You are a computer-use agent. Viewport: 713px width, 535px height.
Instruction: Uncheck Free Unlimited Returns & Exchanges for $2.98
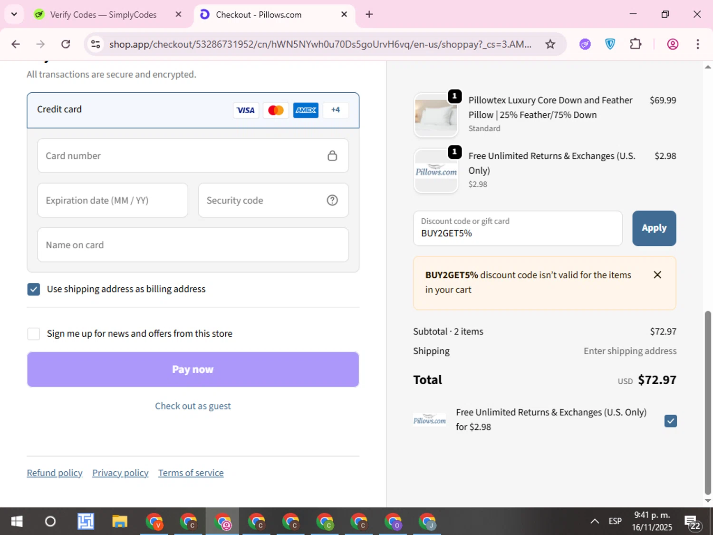[x=671, y=421]
